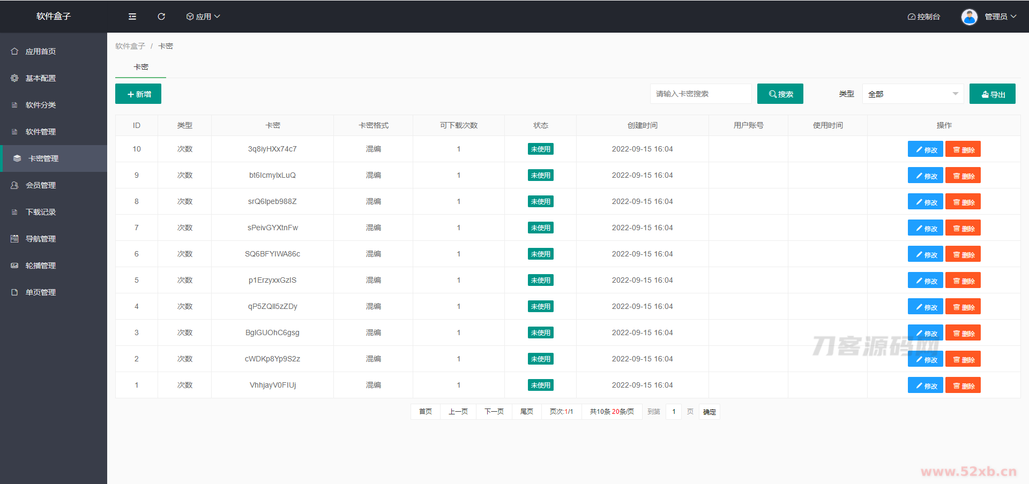Click the refresh icon in top bar
This screenshot has height=484, width=1029.
161,17
